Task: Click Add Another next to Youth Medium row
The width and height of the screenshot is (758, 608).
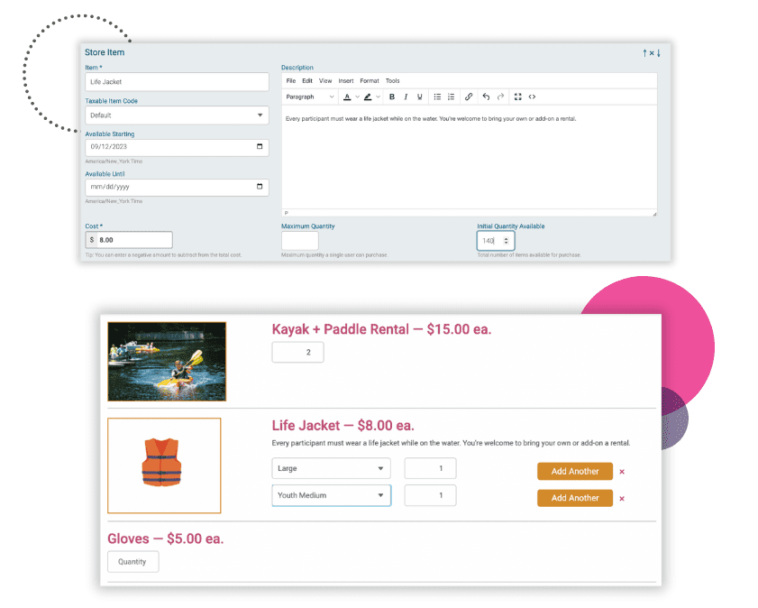Action: coord(575,498)
